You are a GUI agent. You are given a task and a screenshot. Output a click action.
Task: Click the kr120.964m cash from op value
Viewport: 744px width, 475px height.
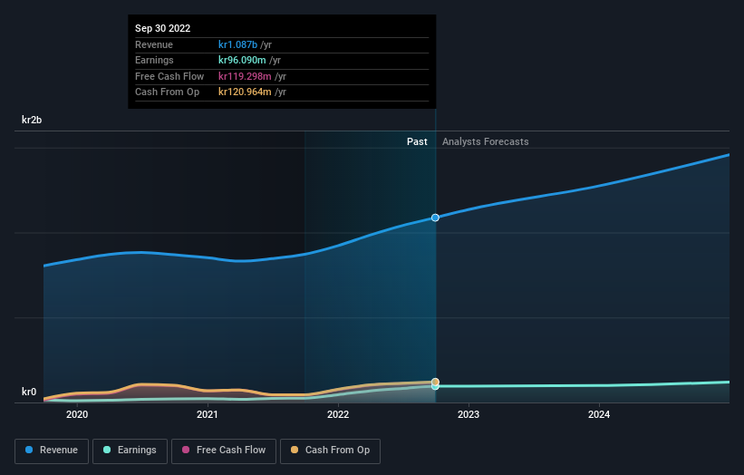245,92
